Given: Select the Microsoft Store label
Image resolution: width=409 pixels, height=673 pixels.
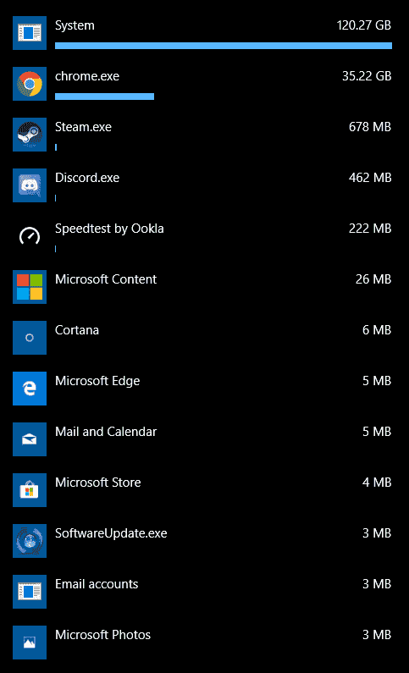Looking at the screenshot, I should [98, 483].
